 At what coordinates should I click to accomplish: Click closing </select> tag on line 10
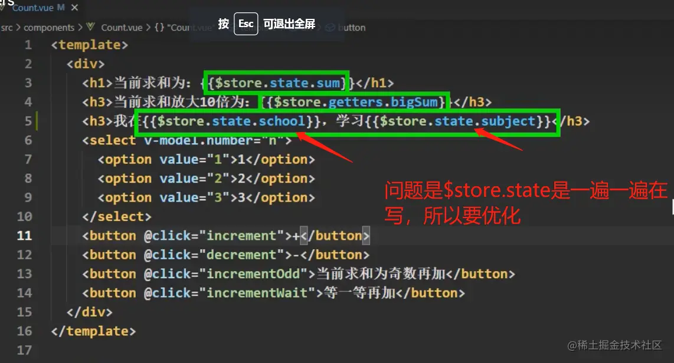click(x=117, y=217)
